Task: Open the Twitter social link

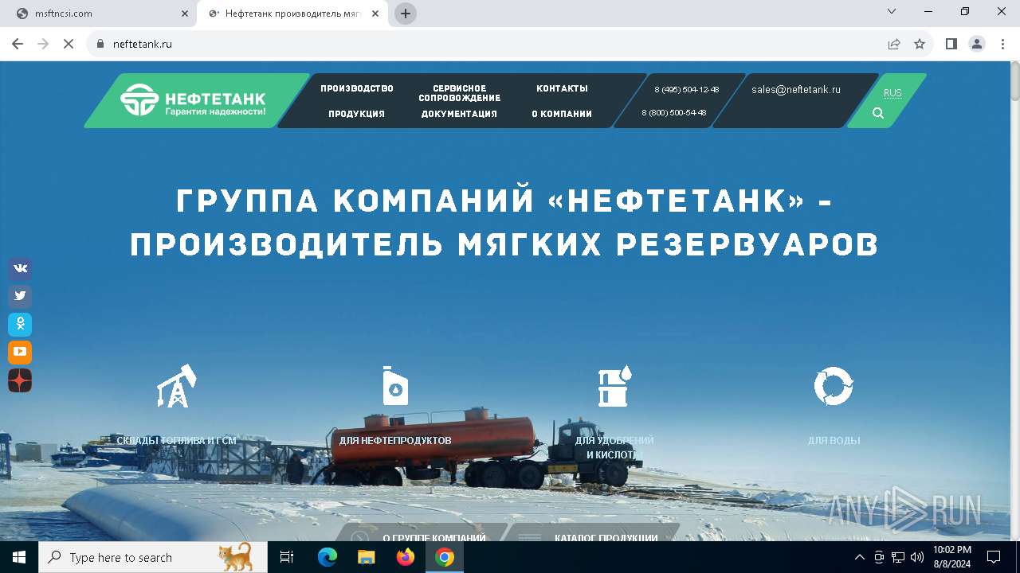Action: click(x=20, y=296)
